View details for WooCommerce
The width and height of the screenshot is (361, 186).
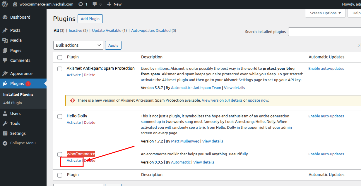click(x=204, y=162)
